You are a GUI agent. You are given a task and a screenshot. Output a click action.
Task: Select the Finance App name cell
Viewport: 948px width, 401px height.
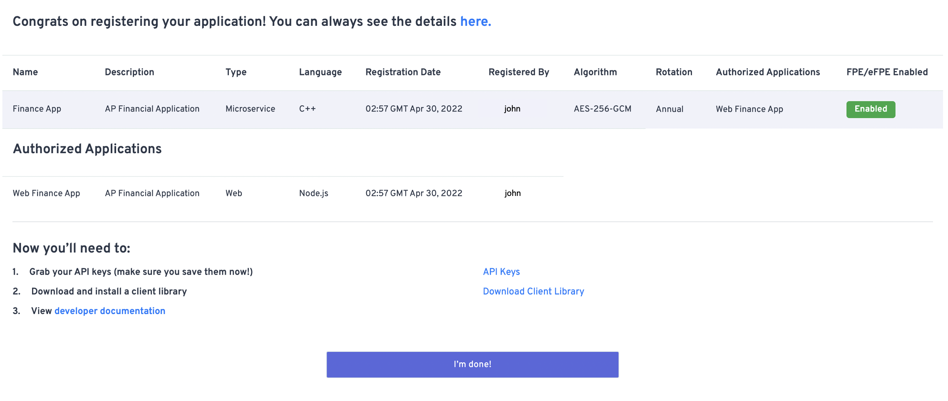click(37, 109)
